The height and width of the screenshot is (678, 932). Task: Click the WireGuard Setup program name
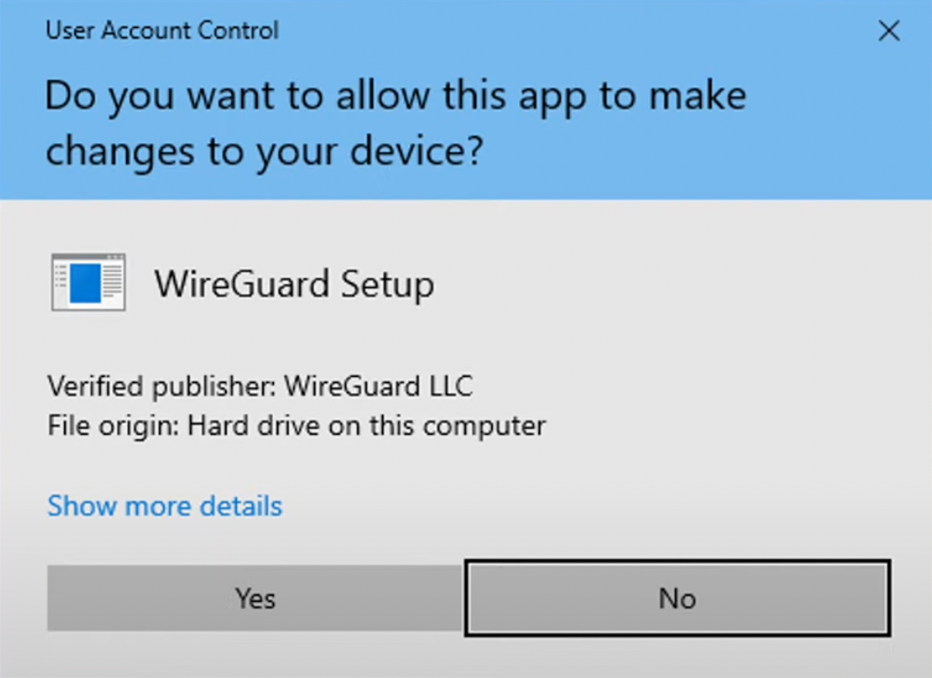click(293, 283)
